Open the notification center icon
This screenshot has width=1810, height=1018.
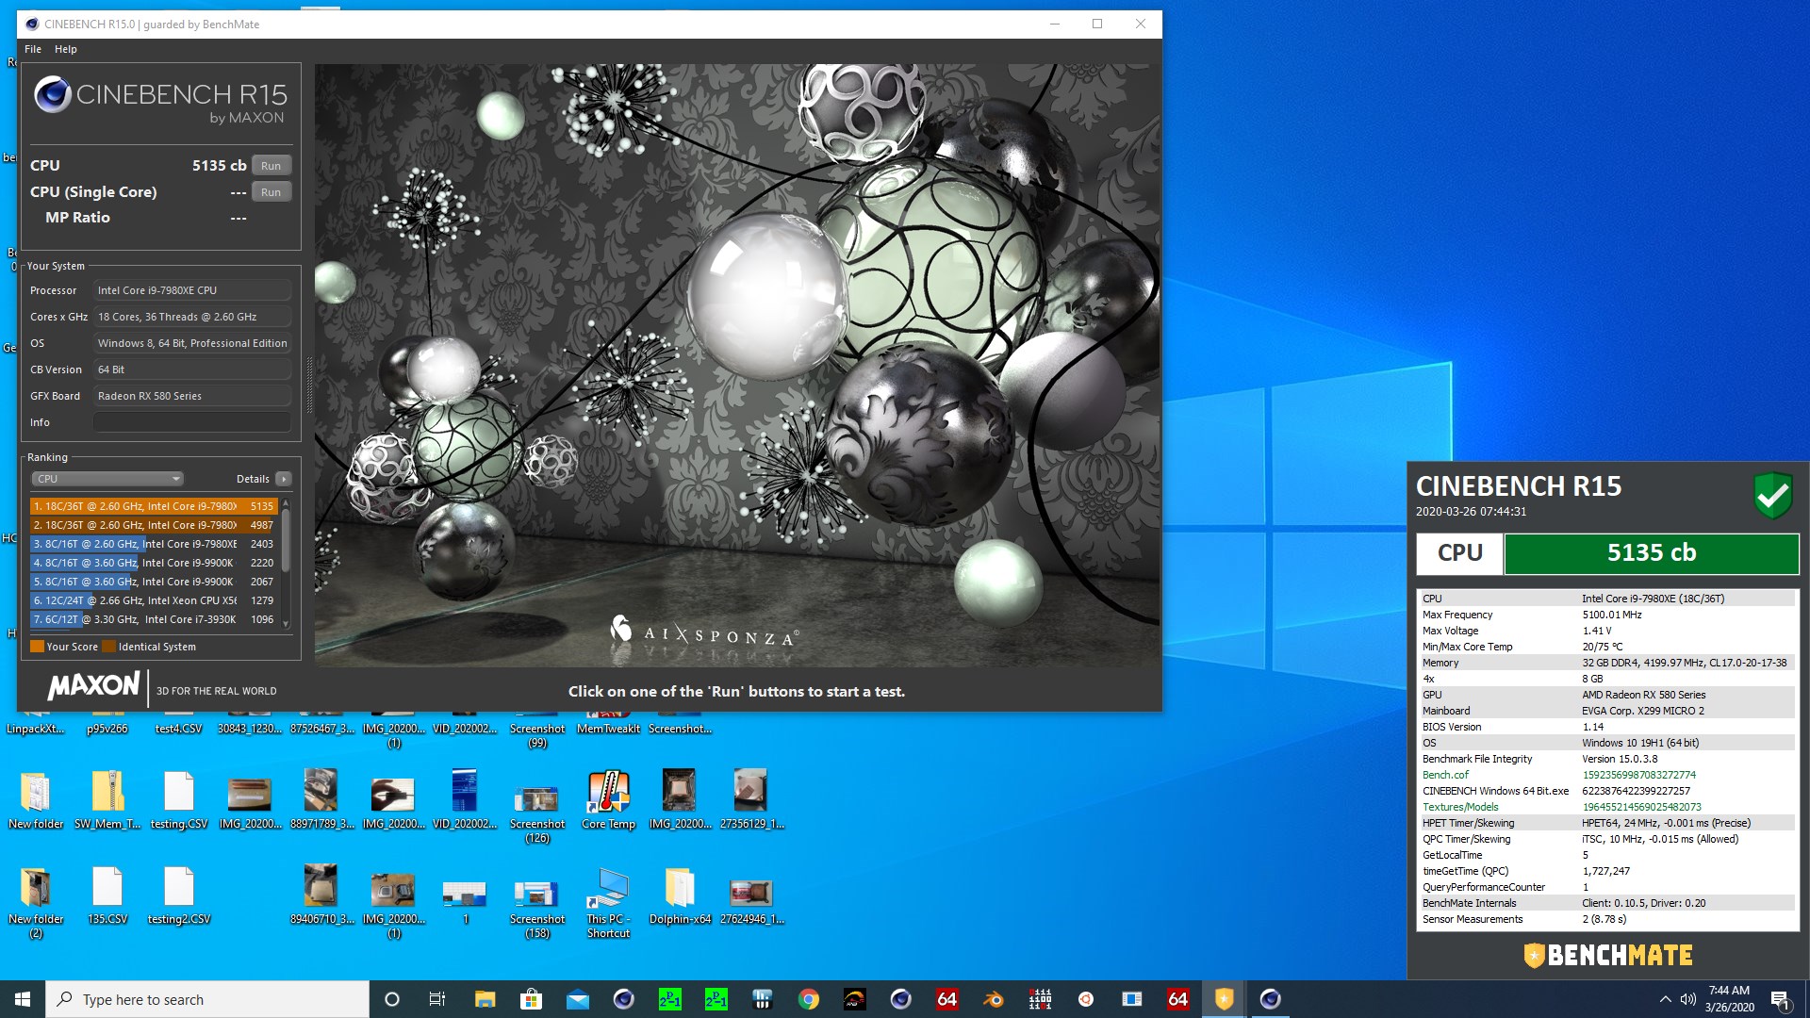pyautogui.click(x=1781, y=999)
